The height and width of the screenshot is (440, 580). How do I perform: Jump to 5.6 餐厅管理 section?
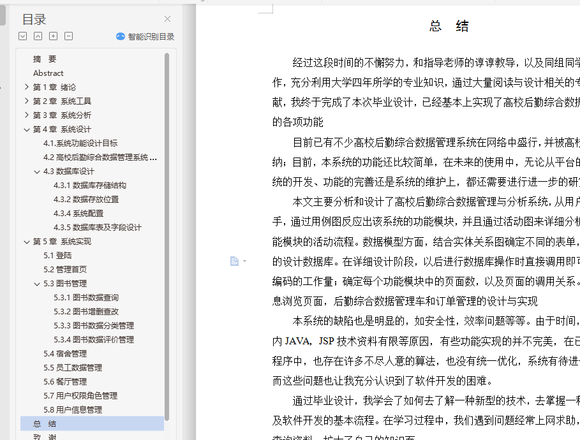point(64,381)
